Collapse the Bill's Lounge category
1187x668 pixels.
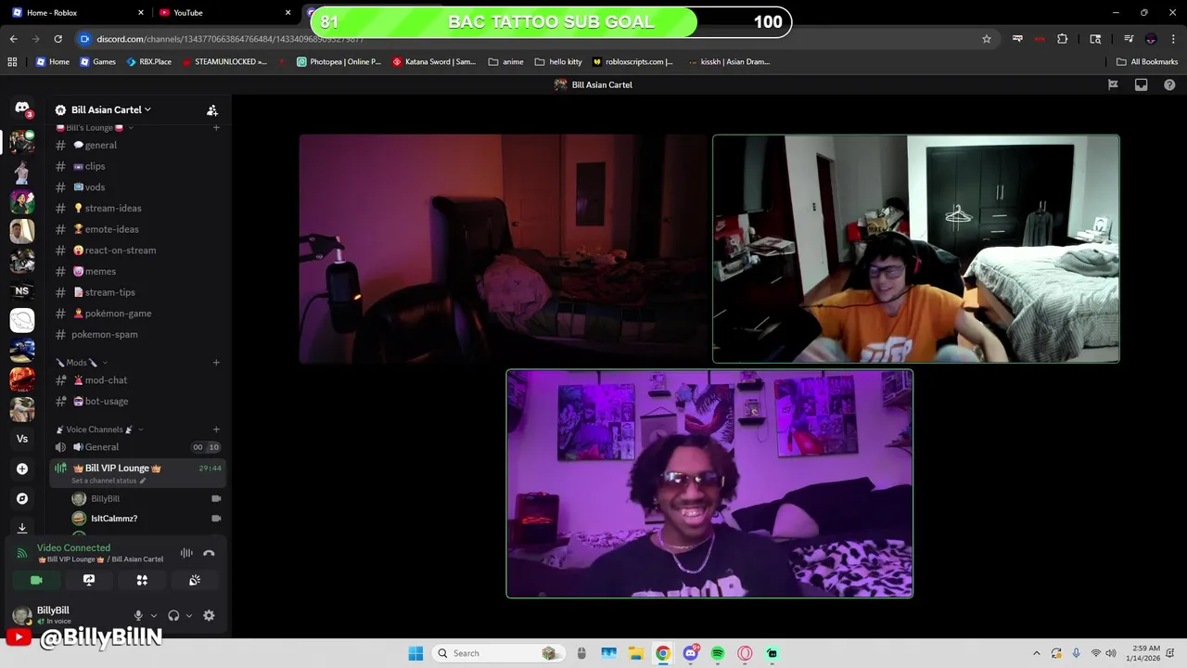tap(91, 127)
